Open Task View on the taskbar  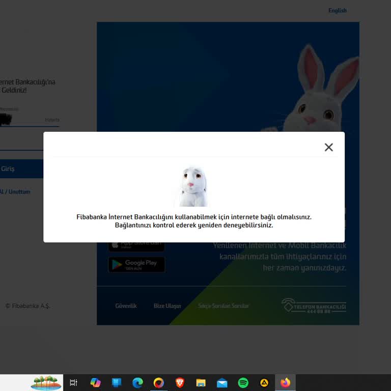pyautogui.click(x=73, y=382)
